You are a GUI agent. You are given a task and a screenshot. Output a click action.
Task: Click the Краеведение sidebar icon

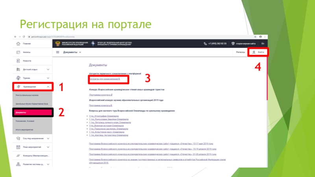tap(19, 87)
